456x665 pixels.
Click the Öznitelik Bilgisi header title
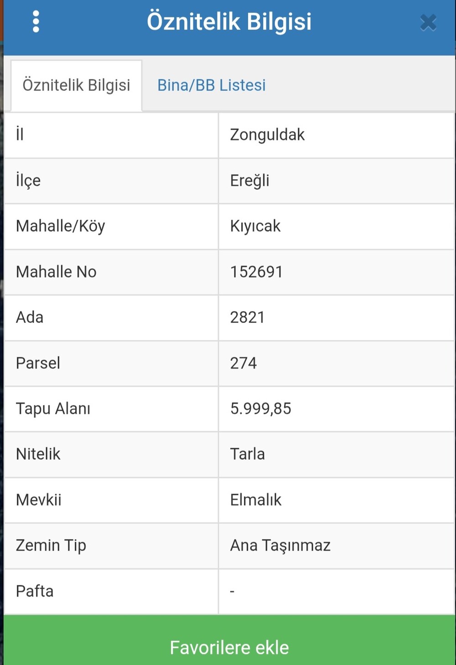click(229, 22)
